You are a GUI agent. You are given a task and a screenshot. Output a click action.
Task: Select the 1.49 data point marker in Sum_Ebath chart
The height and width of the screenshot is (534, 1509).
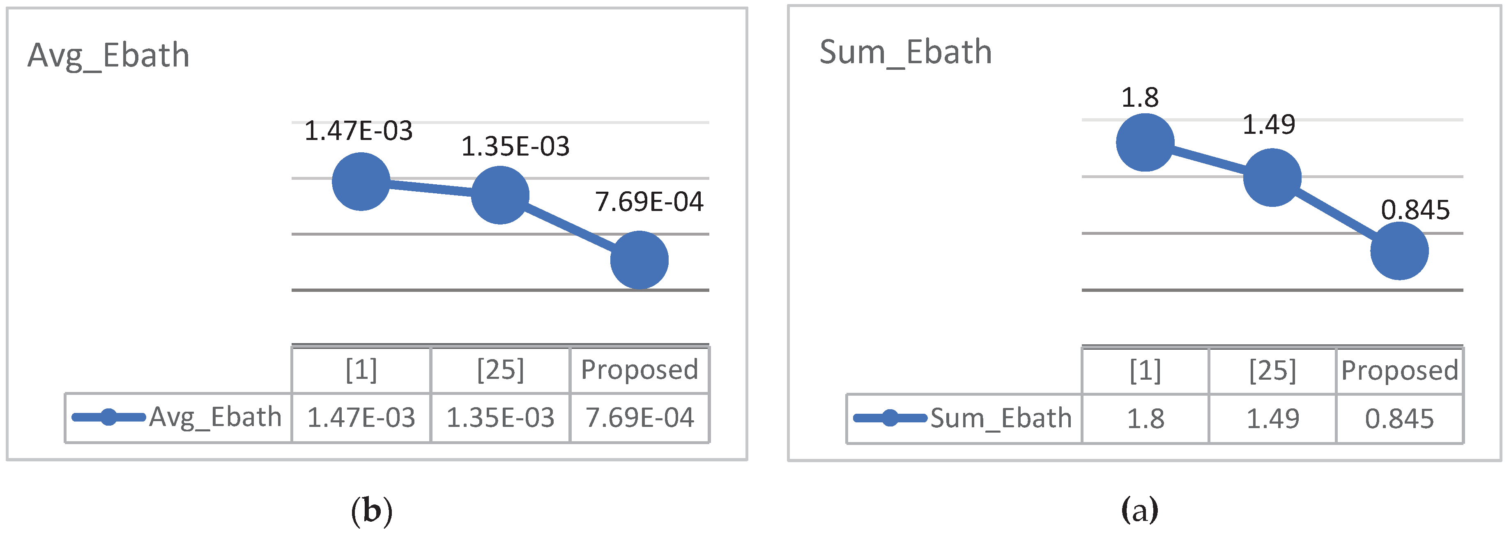point(1272,177)
